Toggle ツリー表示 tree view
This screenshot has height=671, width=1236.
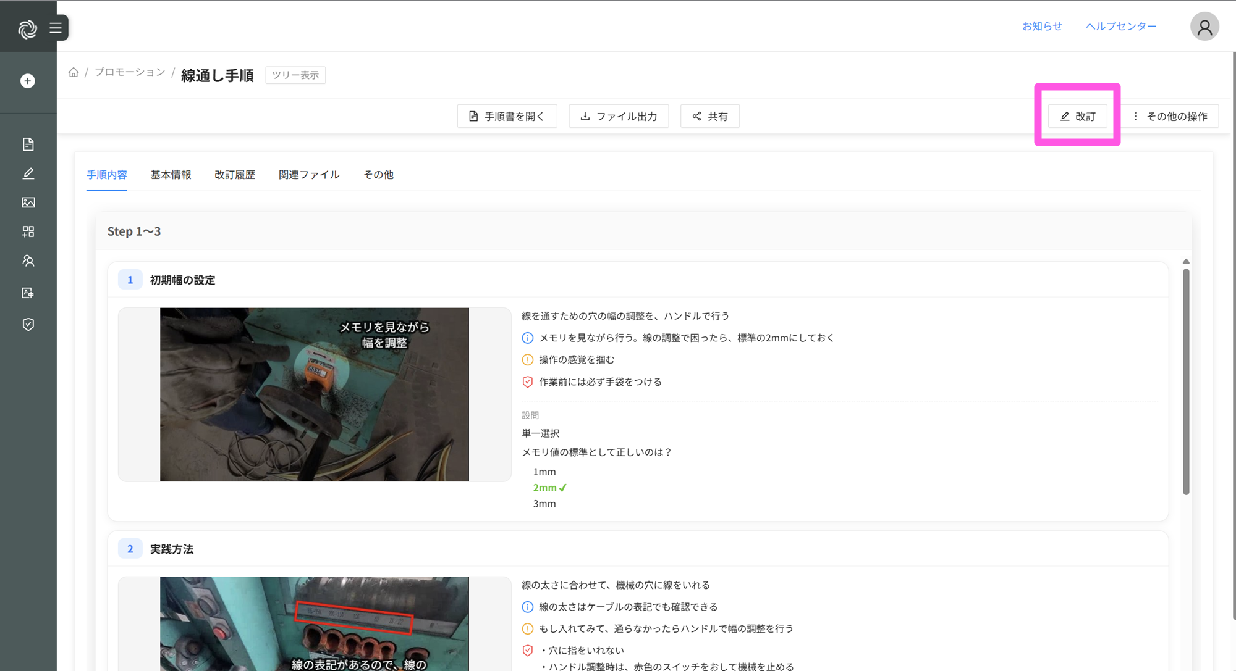click(x=295, y=75)
